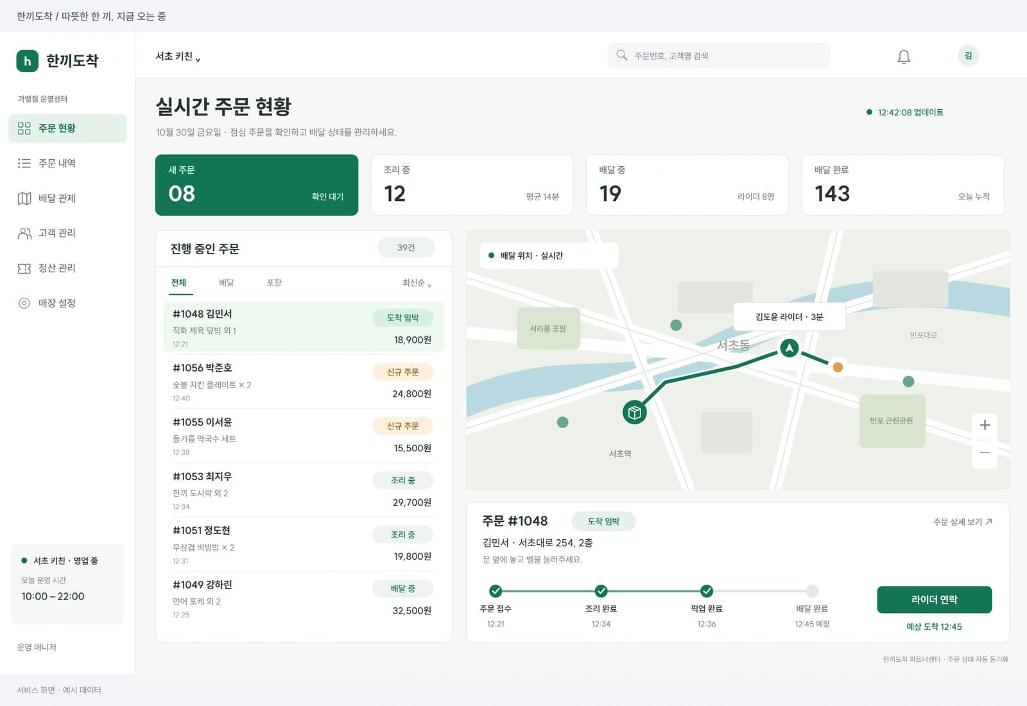Select order #1049 강하린 row

tap(304, 599)
